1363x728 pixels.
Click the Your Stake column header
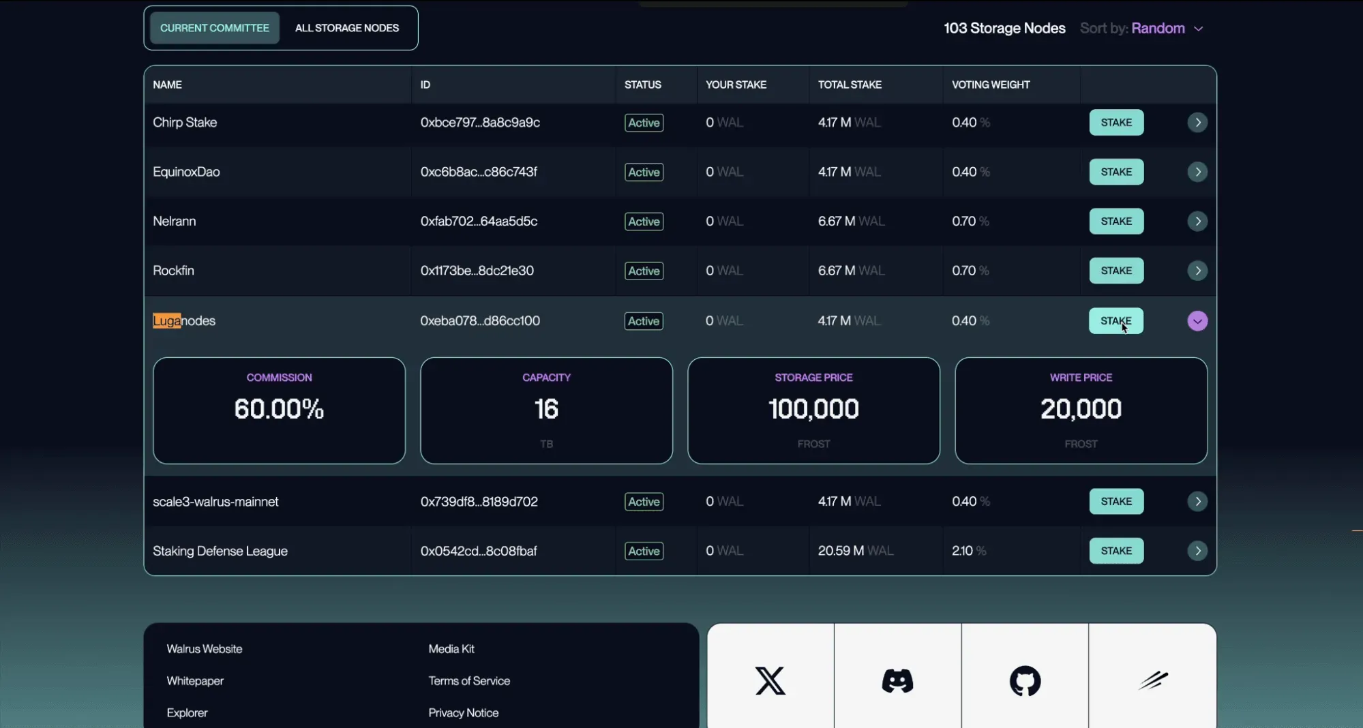point(736,85)
